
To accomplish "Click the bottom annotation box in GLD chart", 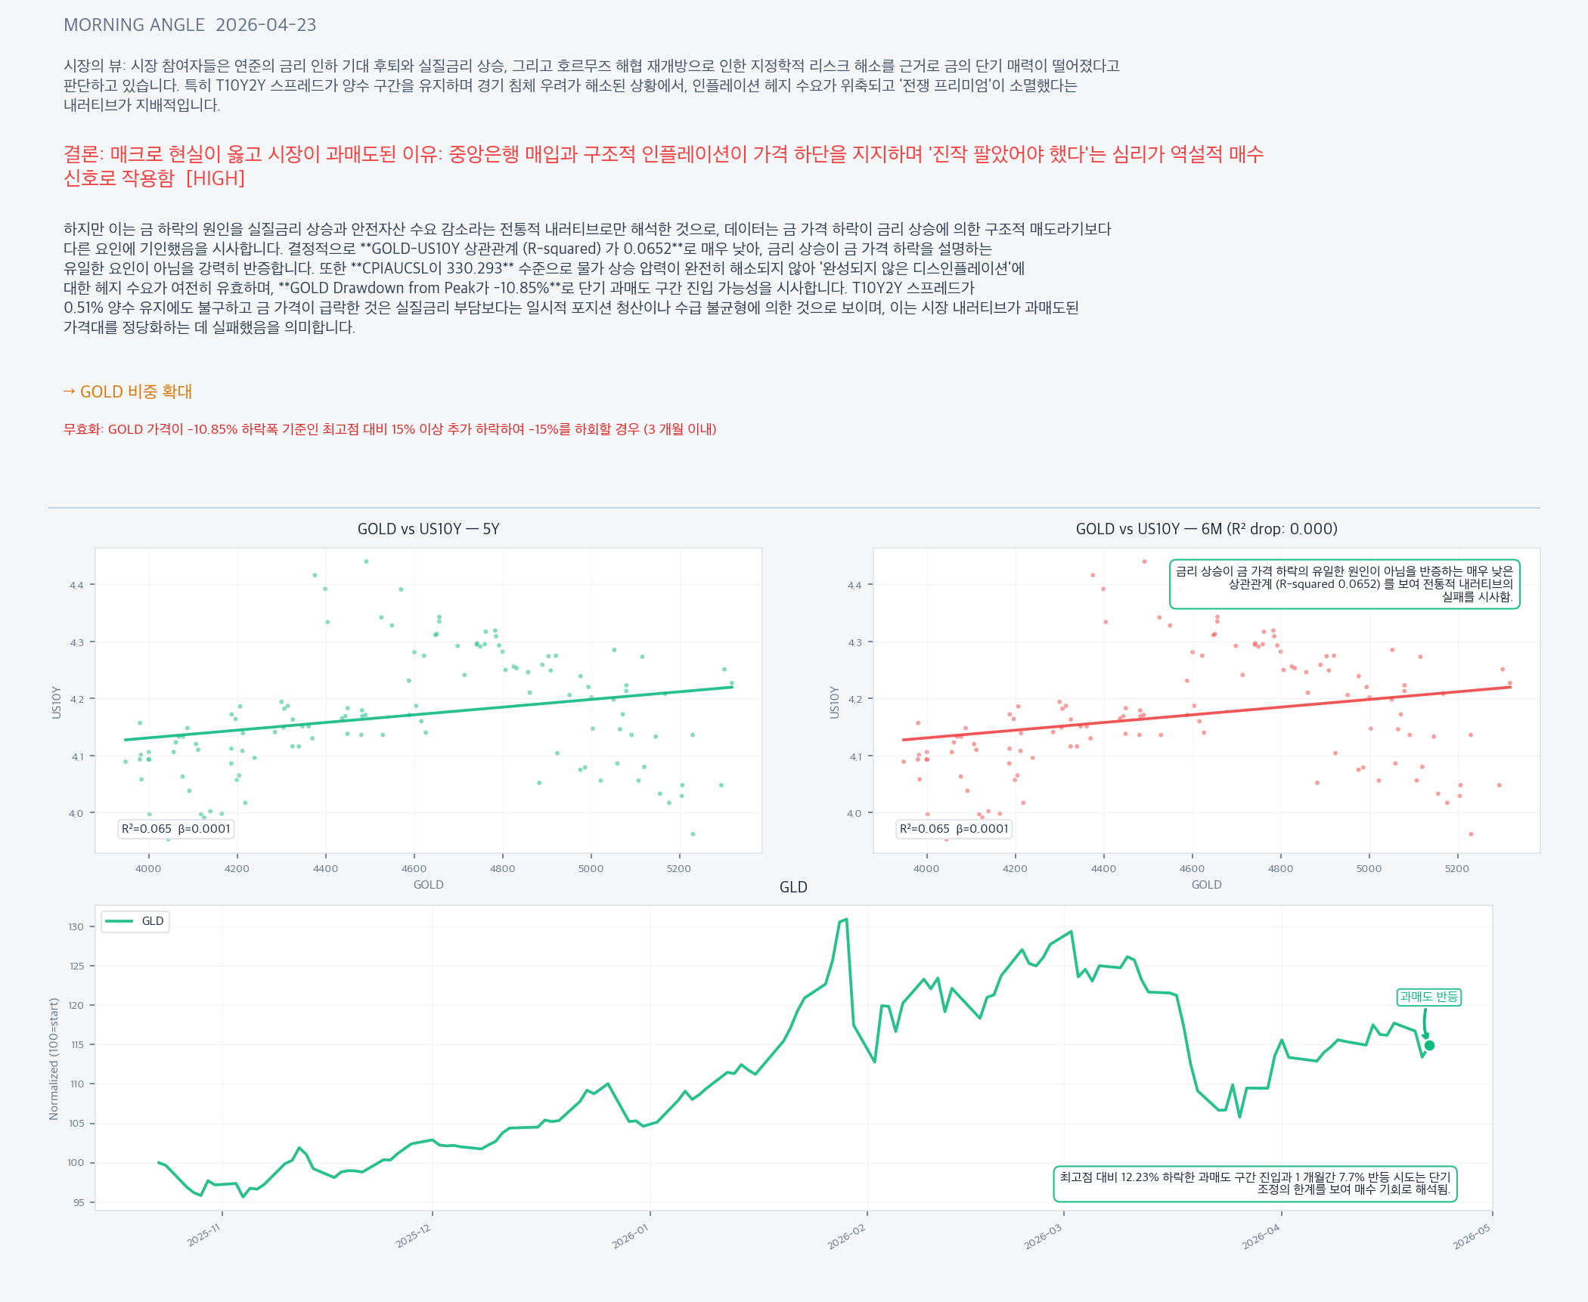I will tap(1255, 1183).
